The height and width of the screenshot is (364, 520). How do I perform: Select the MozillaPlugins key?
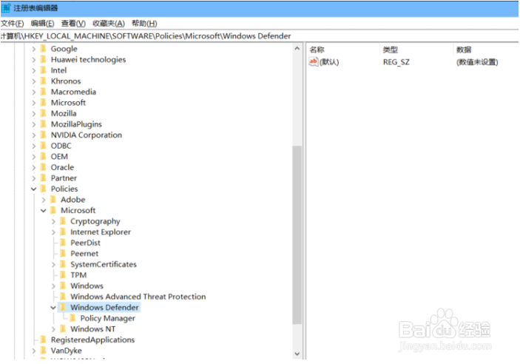coord(76,124)
